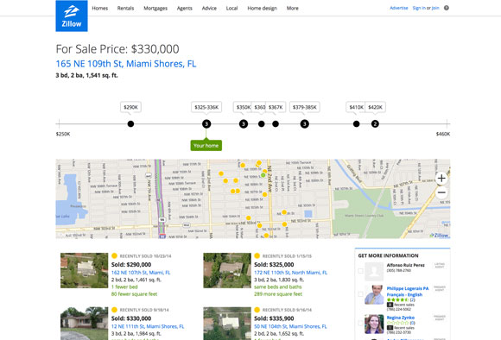The height and width of the screenshot is (340, 501).
Task: Click the green home marker on the map
Action: (263, 175)
